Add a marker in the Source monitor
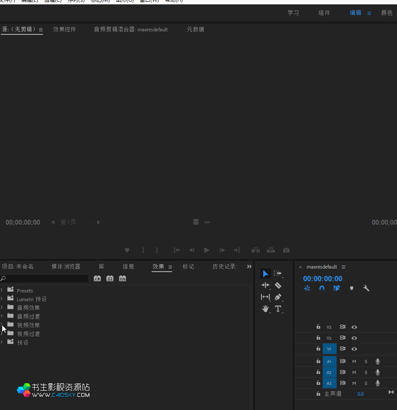 pos(127,250)
